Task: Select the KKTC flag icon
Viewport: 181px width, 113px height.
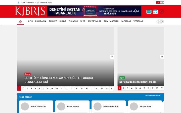Action: click(162, 3)
